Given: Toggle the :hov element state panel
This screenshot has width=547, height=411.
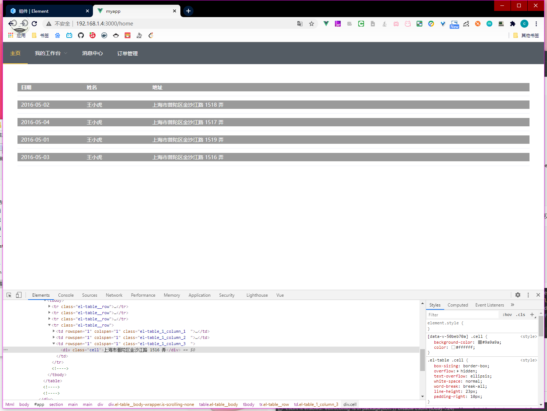Looking at the screenshot, I should (x=507, y=315).
